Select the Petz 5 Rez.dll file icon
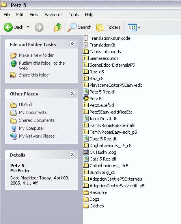This screenshot has height=224, width=181. point(86,92)
